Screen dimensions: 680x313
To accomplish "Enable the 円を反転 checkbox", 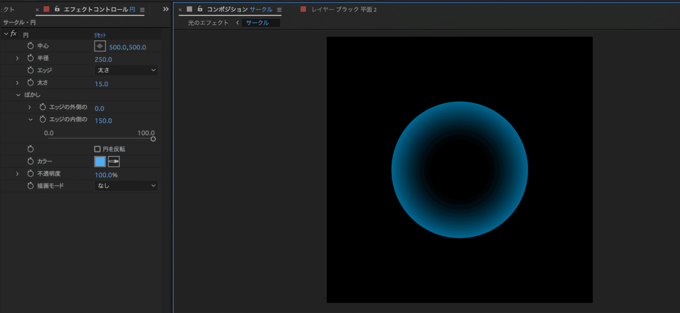I will coord(97,149).
